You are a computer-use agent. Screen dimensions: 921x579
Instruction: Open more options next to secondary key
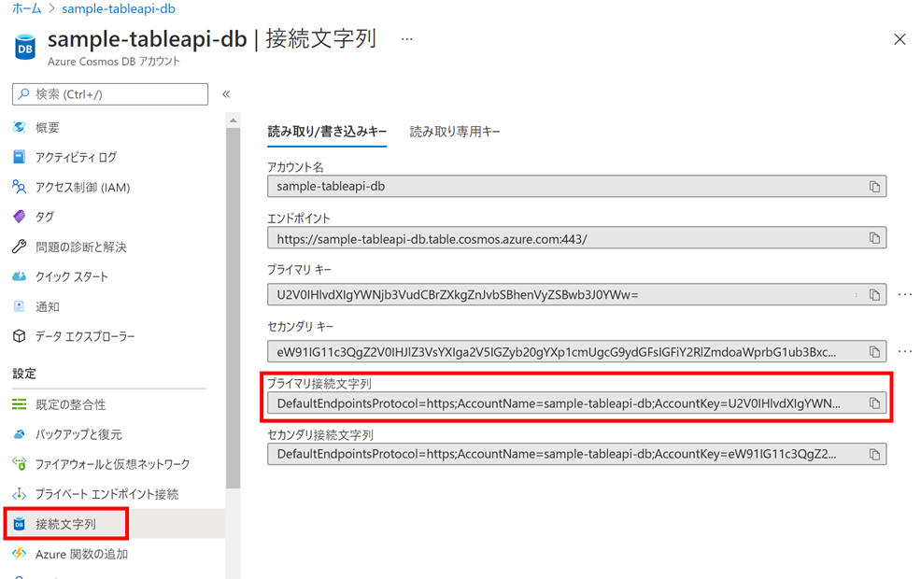pos(904,352)
